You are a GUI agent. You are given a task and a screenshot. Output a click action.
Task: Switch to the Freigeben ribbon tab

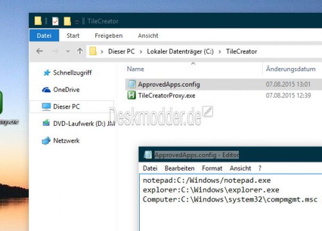[109, 35]
